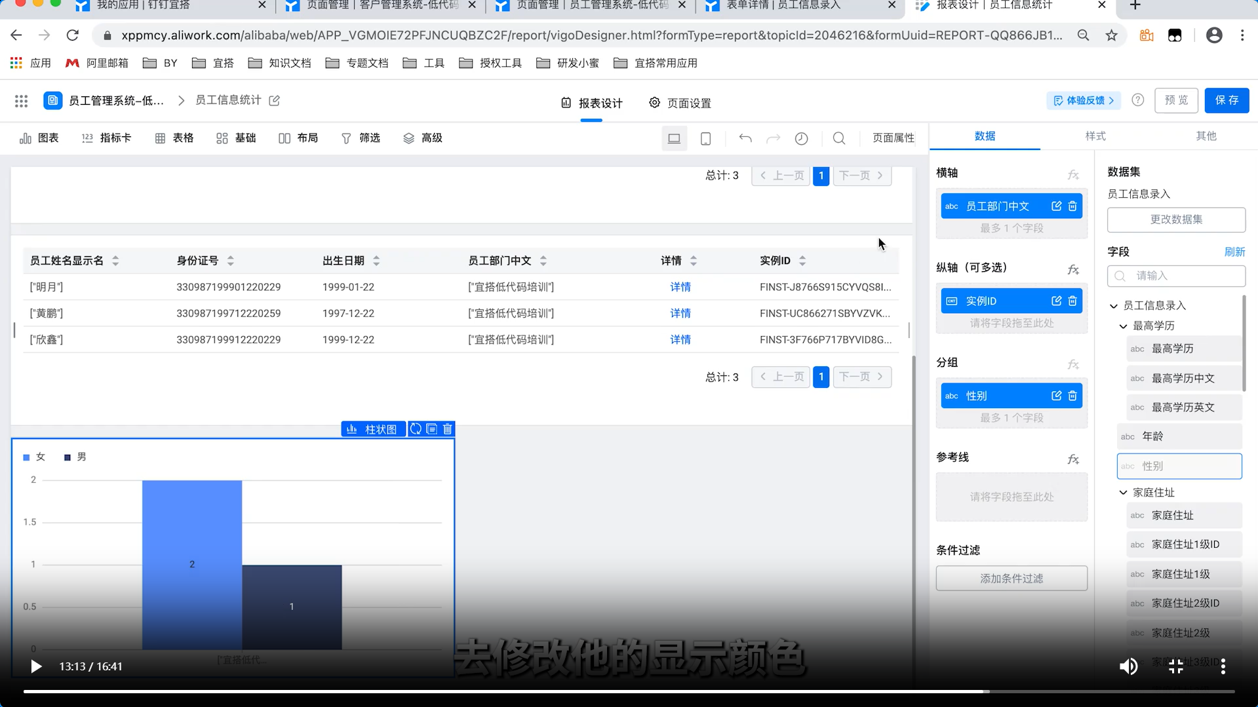Screen dimensions: 1258x707
Task: Open search magnifier in designer toolbar
Action: [x=838, y=138]
